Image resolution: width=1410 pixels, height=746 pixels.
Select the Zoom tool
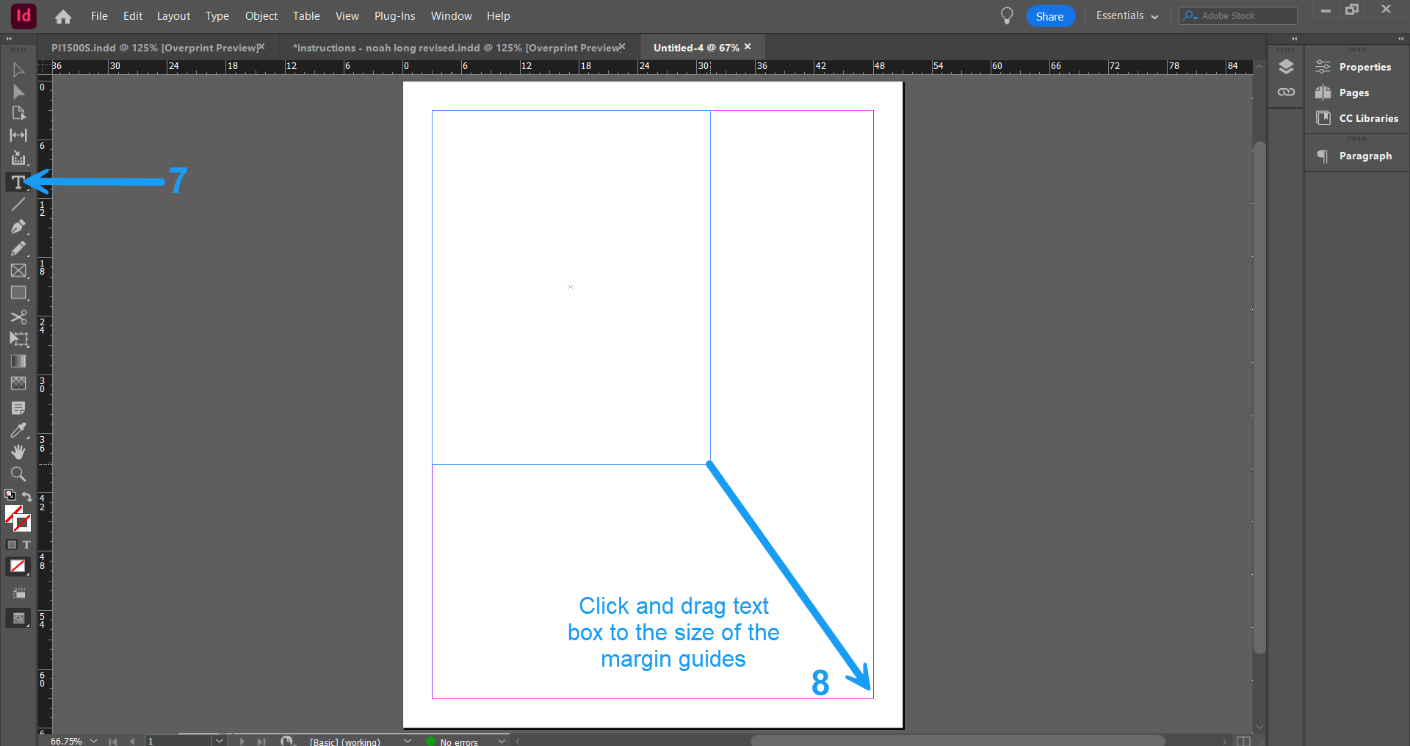pos(18,474)
